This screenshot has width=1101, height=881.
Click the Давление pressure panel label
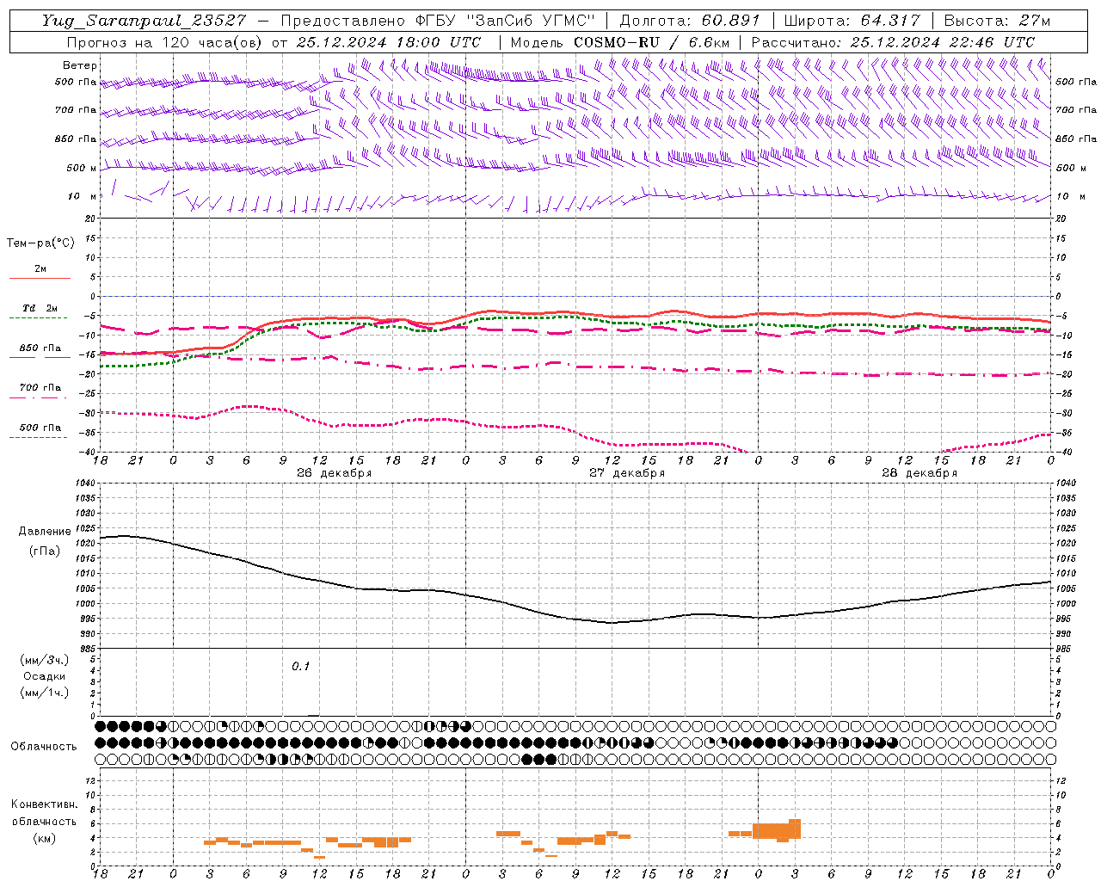[x=45, y=532]
